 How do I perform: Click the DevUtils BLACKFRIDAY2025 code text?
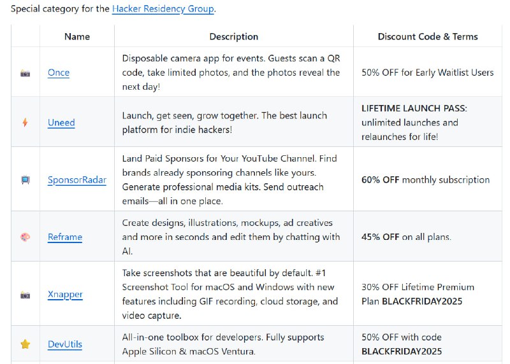click(x=402, y=351)
